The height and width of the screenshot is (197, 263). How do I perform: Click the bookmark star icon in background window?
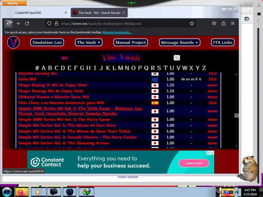click(247, 19)
